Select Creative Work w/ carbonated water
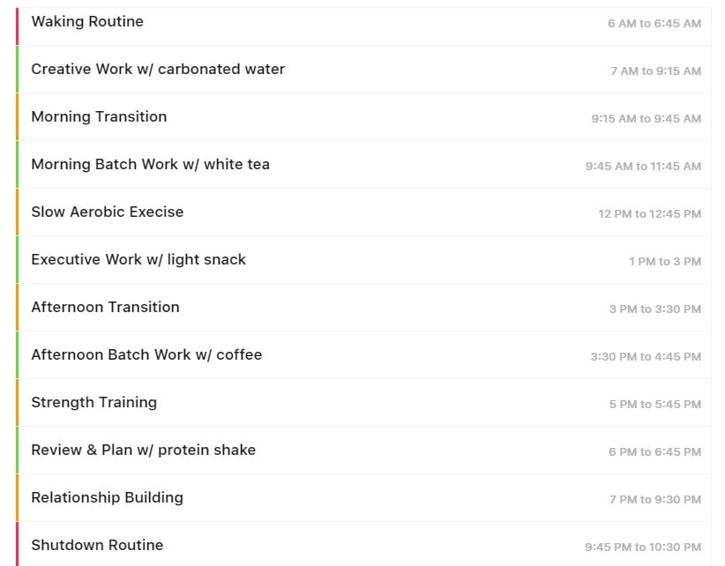The image size is (725, 566). click(x=364, y=70)
